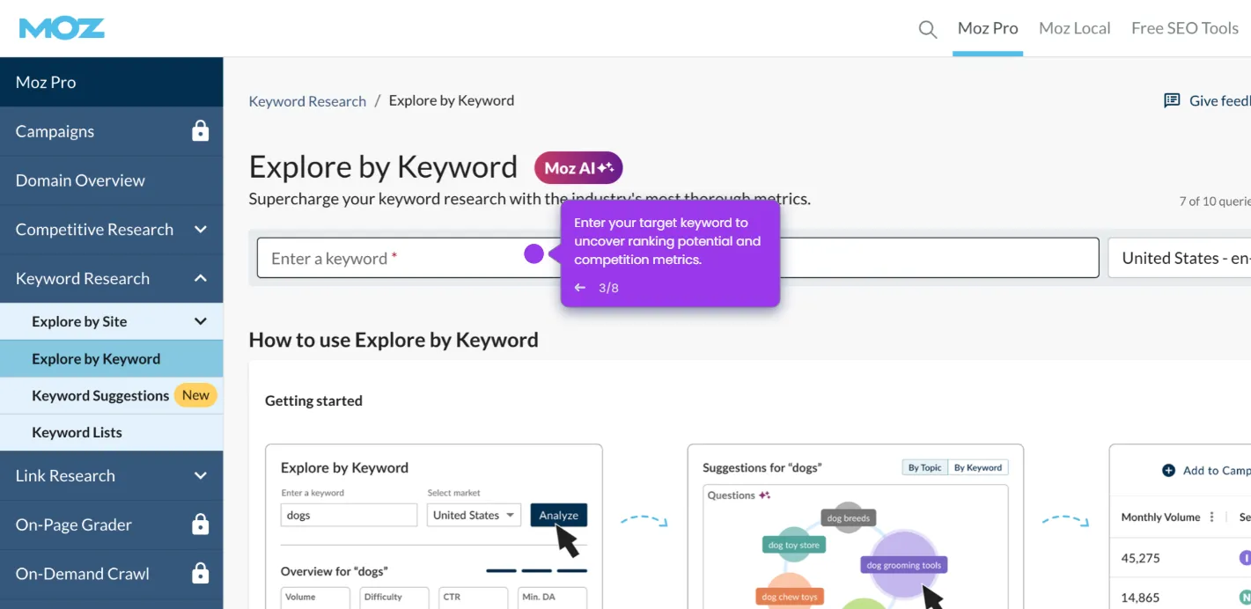Click the dog grooming tools bubble
This screenshot has width=1251, height=609.
[903, 566]
